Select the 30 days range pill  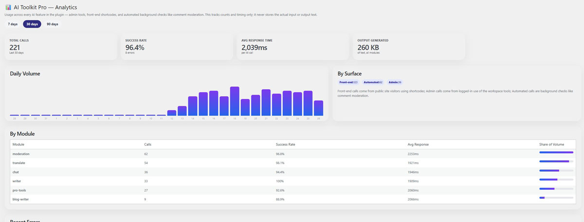point(32,24)
